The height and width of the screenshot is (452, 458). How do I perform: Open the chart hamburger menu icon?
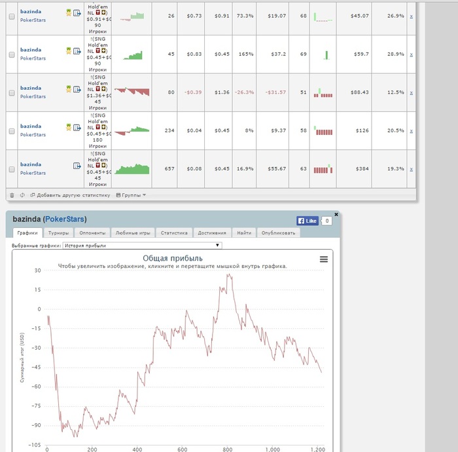[x=324, y=259]
